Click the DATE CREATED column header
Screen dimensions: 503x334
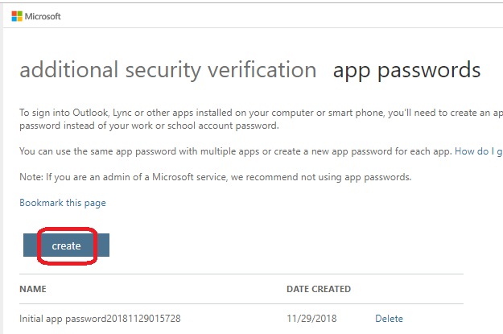pos(319,289)
